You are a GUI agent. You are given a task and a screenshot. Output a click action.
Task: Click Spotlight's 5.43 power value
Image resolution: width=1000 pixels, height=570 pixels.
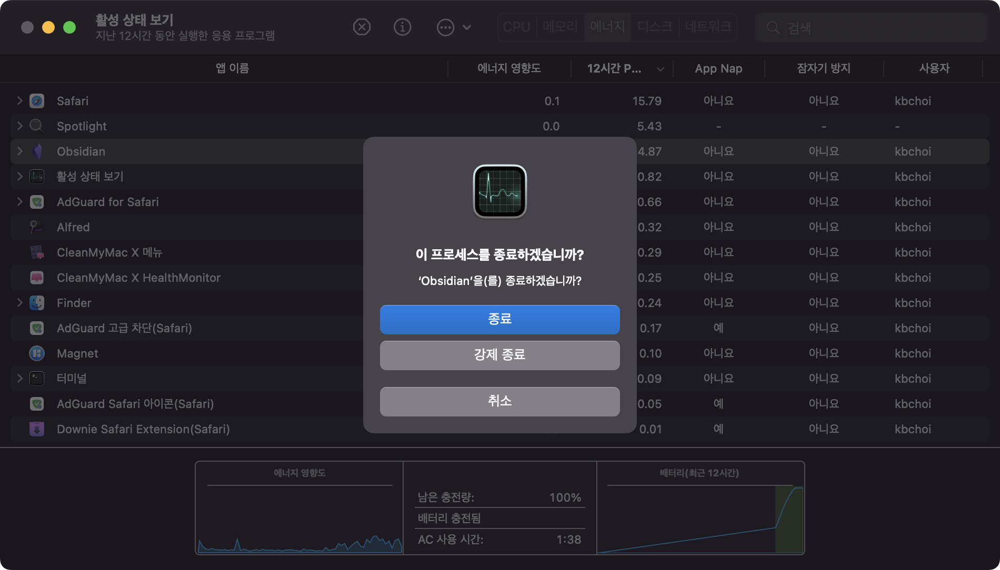point(649,126)
